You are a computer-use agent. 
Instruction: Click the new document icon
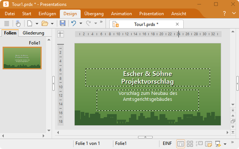30,23
